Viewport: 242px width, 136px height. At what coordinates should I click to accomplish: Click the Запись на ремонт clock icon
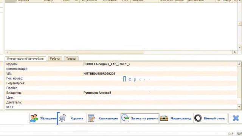125,118
